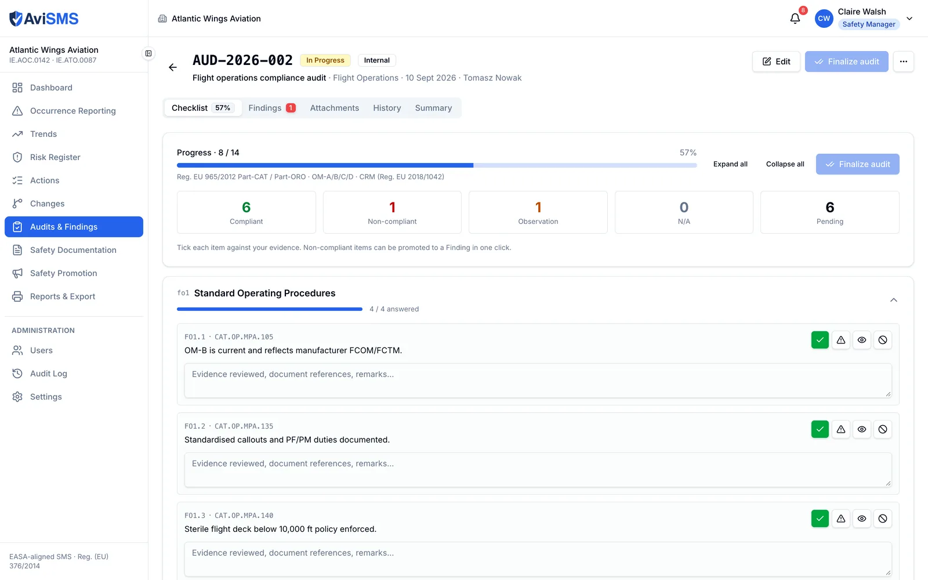Click the audit progress bar
The height and width of the screenshot is (580, 928).
(x=437, y=165)
